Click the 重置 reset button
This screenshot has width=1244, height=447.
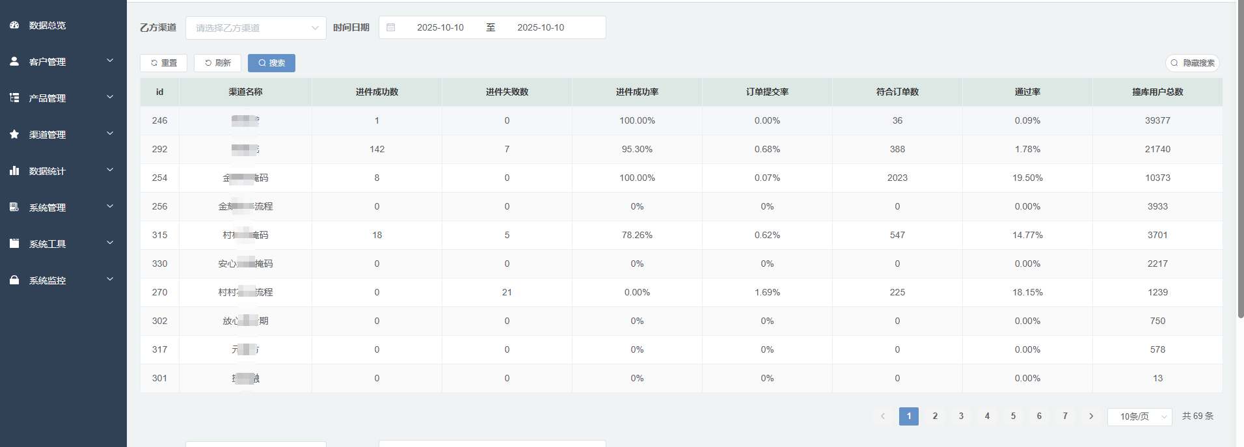tap(163, 63)
